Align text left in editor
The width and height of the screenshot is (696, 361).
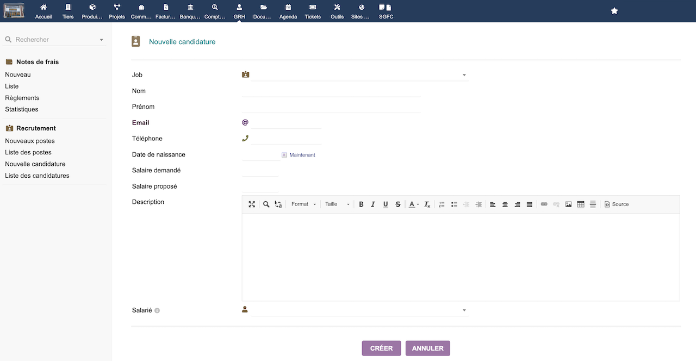coord(493,204)
